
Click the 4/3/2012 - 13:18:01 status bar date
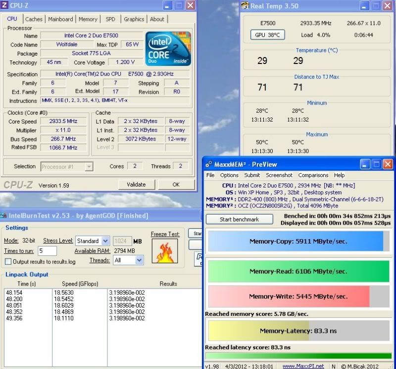249,366
